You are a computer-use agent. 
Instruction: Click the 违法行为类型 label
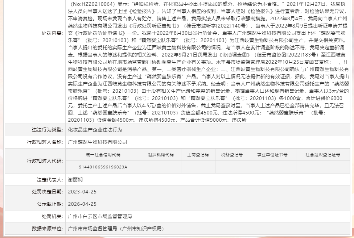tap(47, 130)
